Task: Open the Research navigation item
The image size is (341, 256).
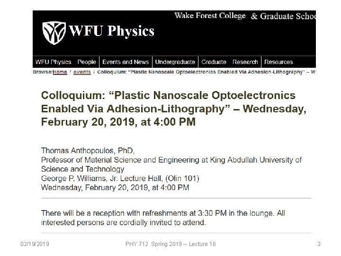Action: (245, 62)
